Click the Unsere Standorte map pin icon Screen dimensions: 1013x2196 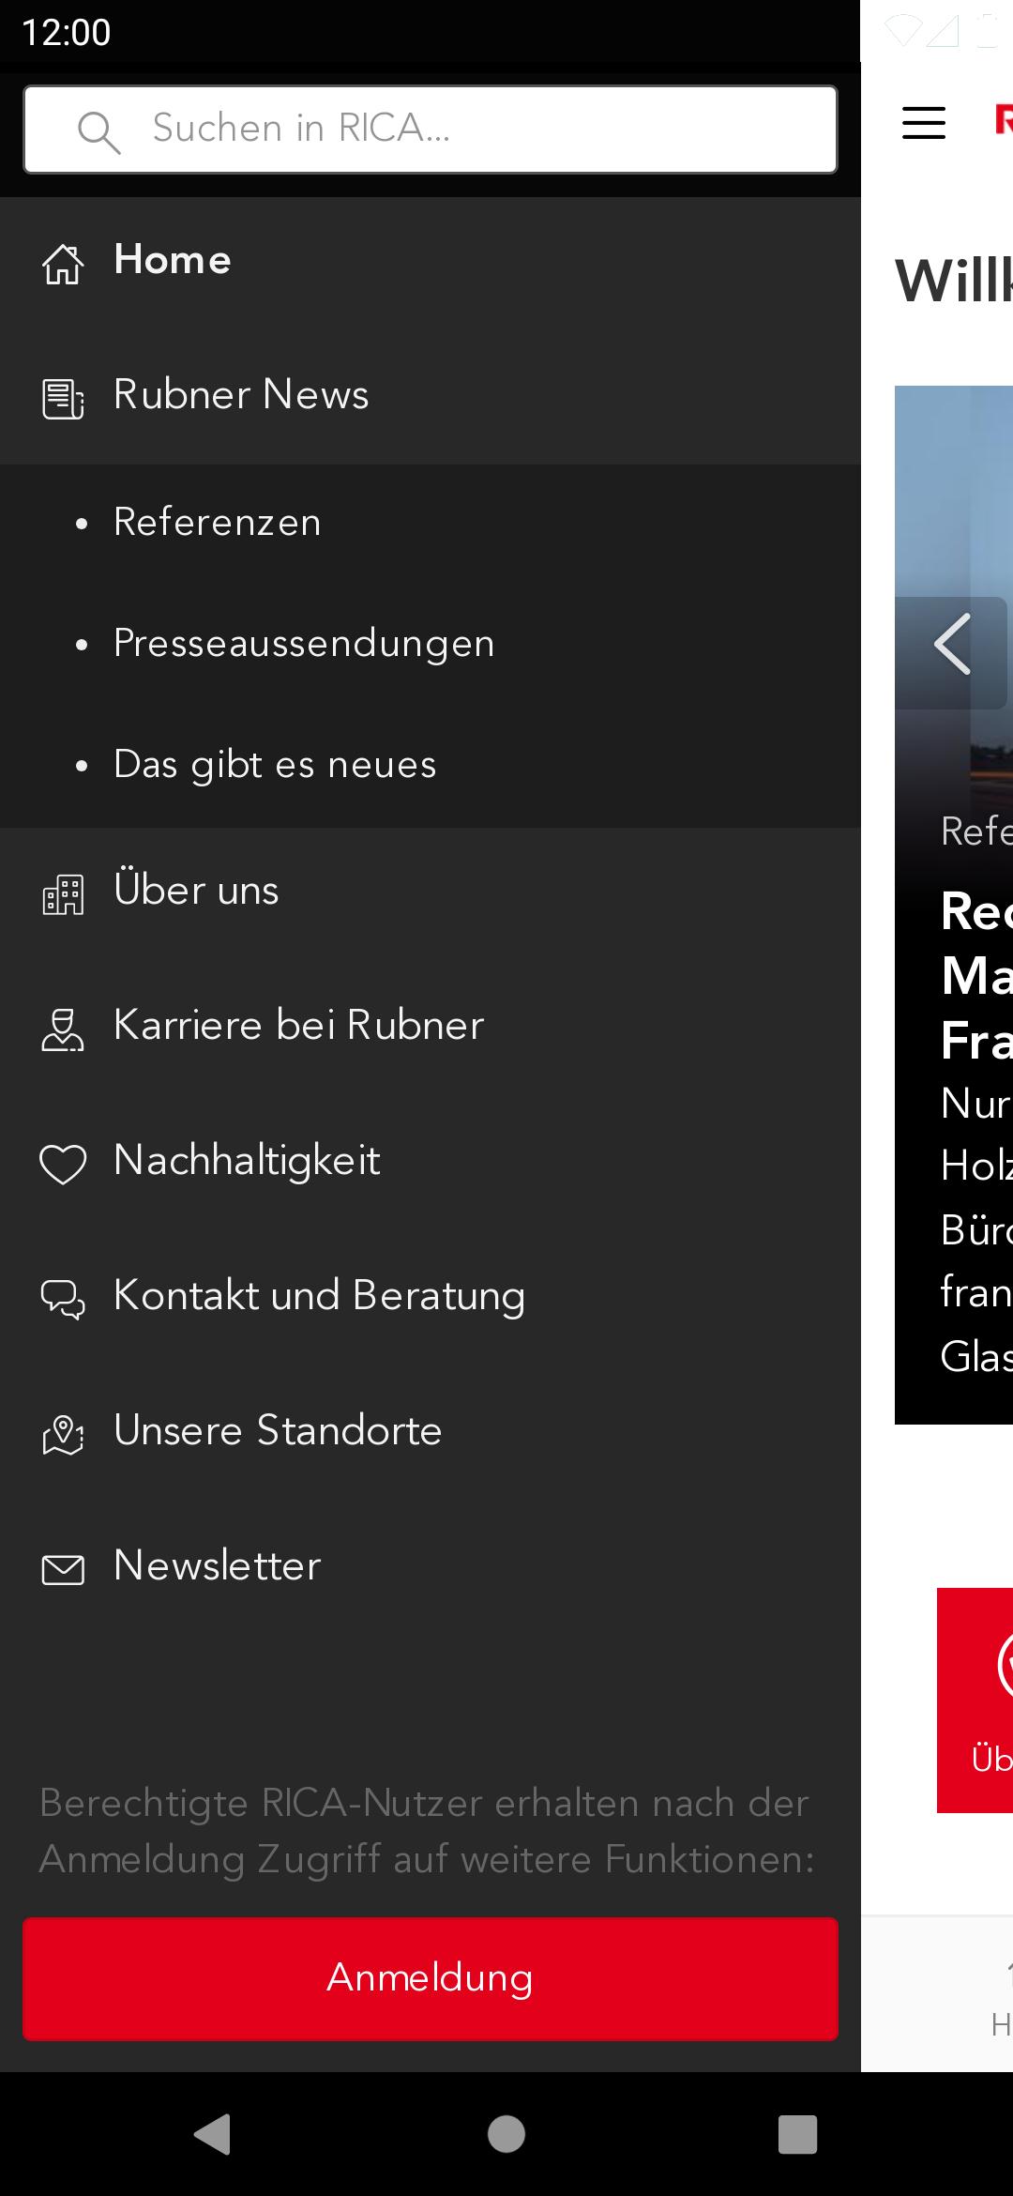coord(63,1435)
